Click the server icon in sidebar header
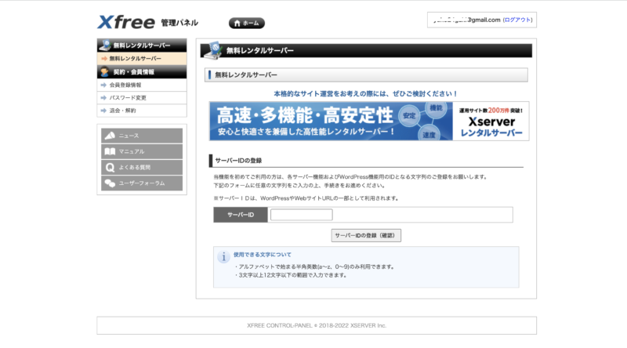 pos(105,45)
